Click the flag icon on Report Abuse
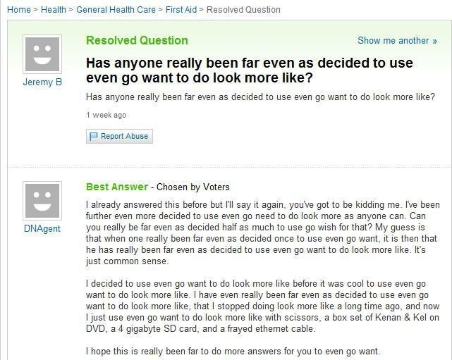Image resolution: width=452 pixels, height=360 pixels. [94, 136]
